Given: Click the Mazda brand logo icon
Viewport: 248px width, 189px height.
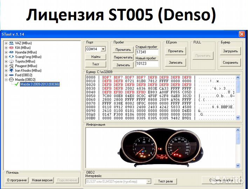Looking at the screenshot, I should (12, 80).
